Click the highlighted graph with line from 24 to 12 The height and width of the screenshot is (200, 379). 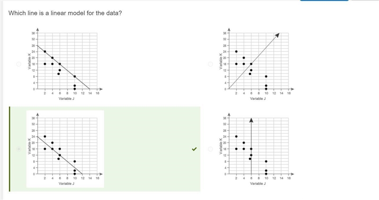click(x=65, y=149)
